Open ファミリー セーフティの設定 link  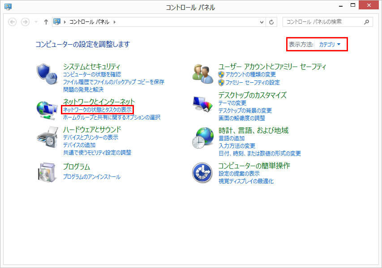coord(253,83)
